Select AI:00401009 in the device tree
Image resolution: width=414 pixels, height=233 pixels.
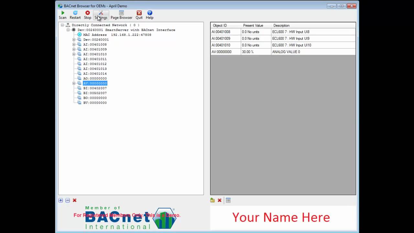(x=95, y=49)
